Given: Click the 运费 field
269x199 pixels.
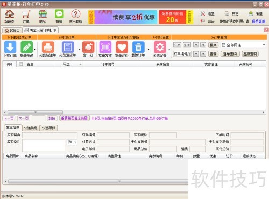Looking at the screenshot, I should [x=197, y=149].
